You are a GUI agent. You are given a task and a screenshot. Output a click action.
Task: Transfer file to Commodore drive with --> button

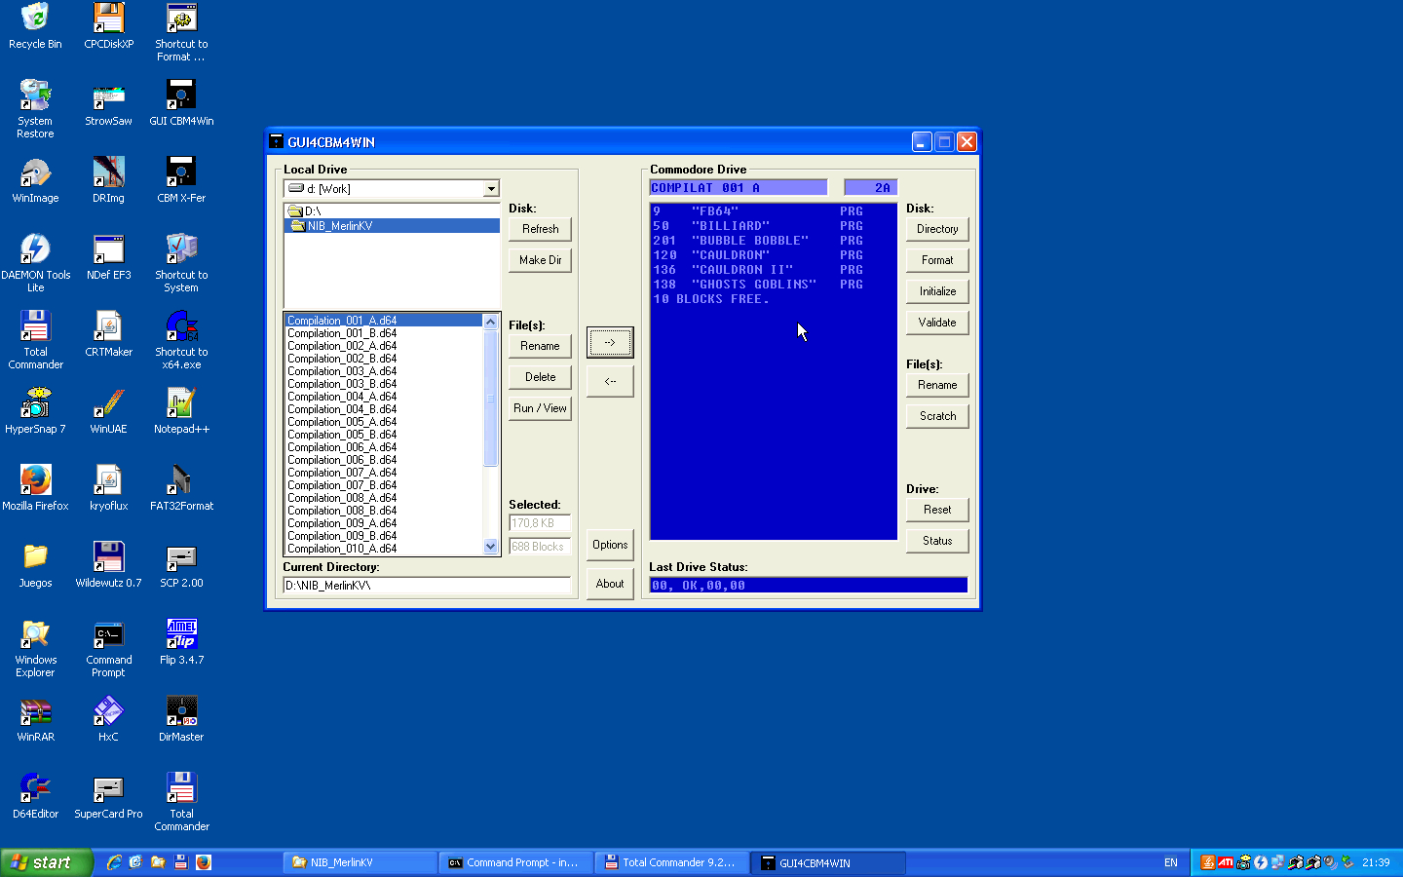pos(610,342)
